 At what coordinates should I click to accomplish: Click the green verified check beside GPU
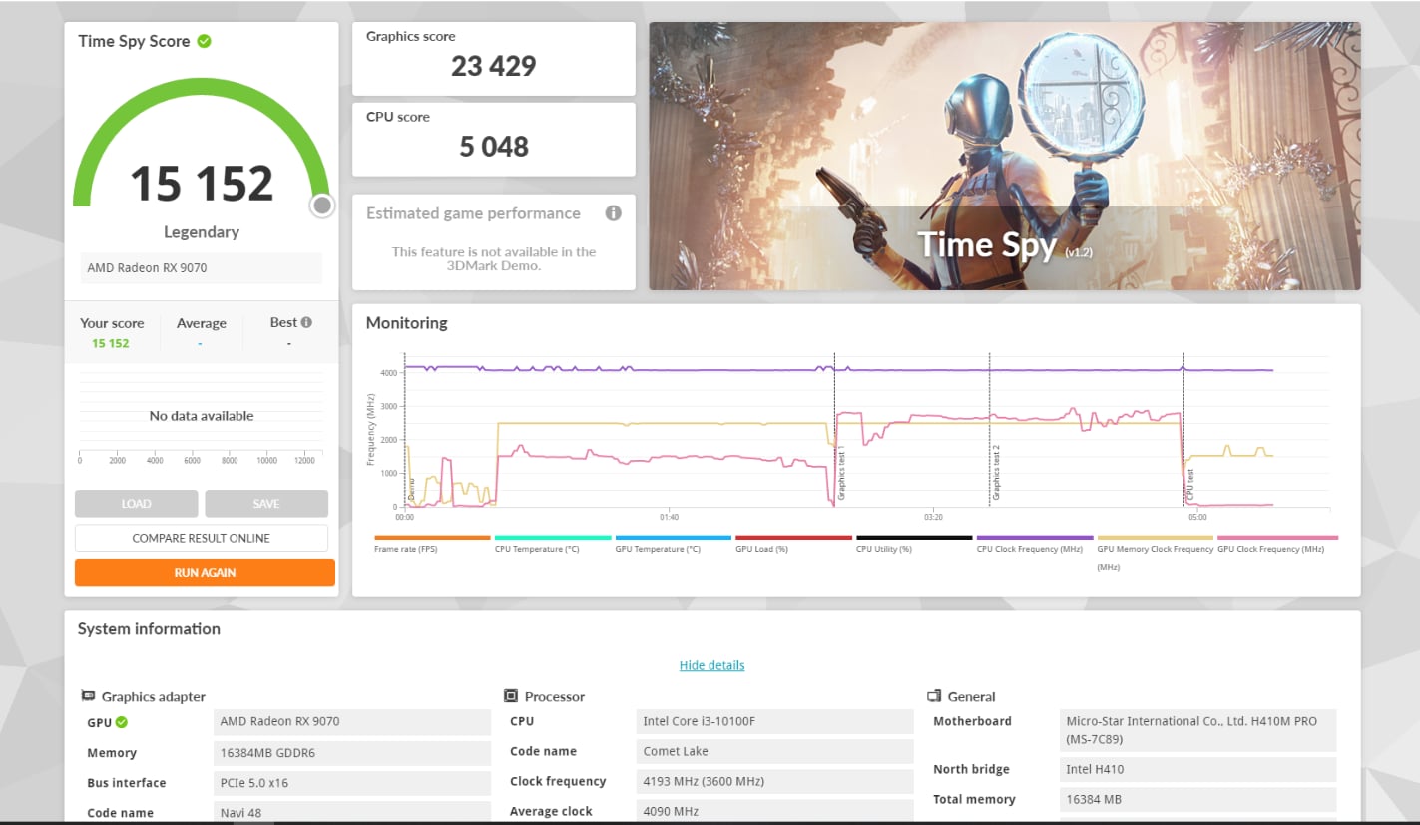122,722
